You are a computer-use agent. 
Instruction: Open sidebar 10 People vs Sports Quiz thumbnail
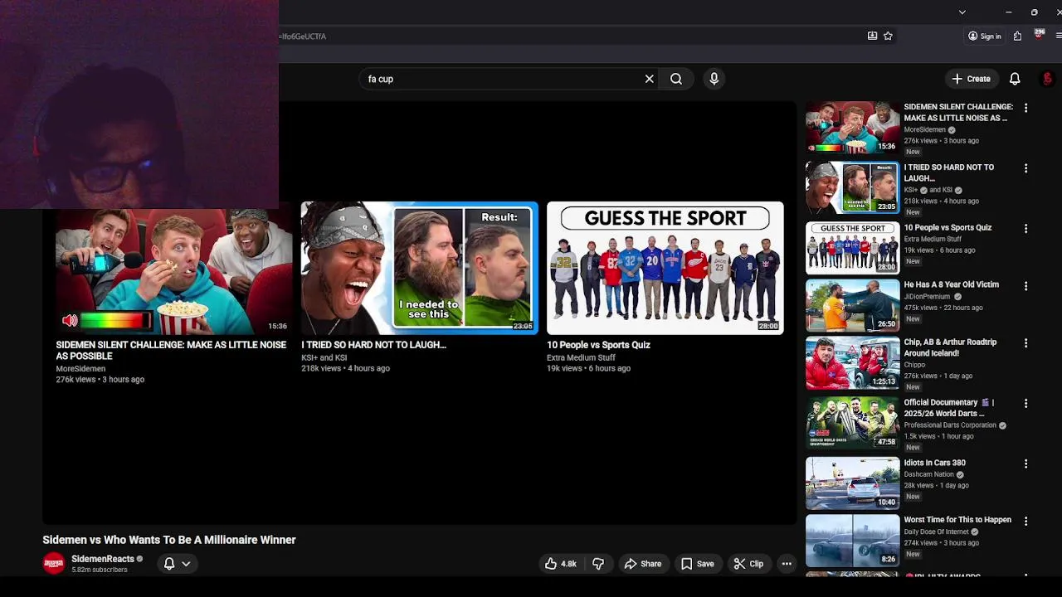(852, 248)
